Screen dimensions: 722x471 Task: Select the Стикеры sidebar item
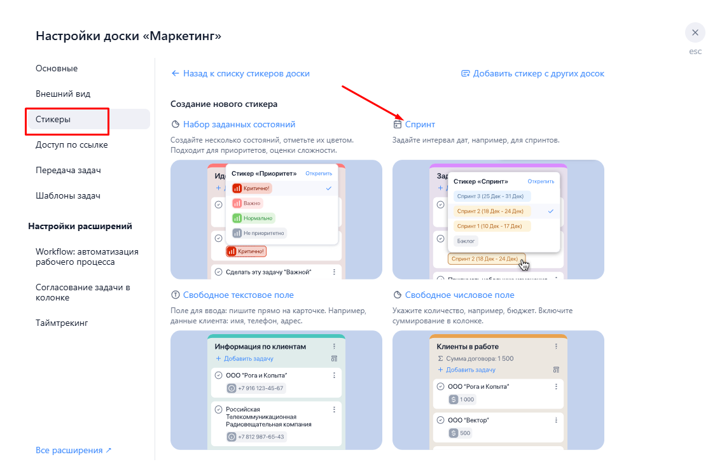pyautogui.click(x=53, y=119)
